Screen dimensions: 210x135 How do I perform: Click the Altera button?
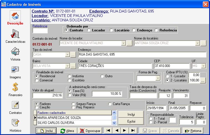(x=67, y=131)
